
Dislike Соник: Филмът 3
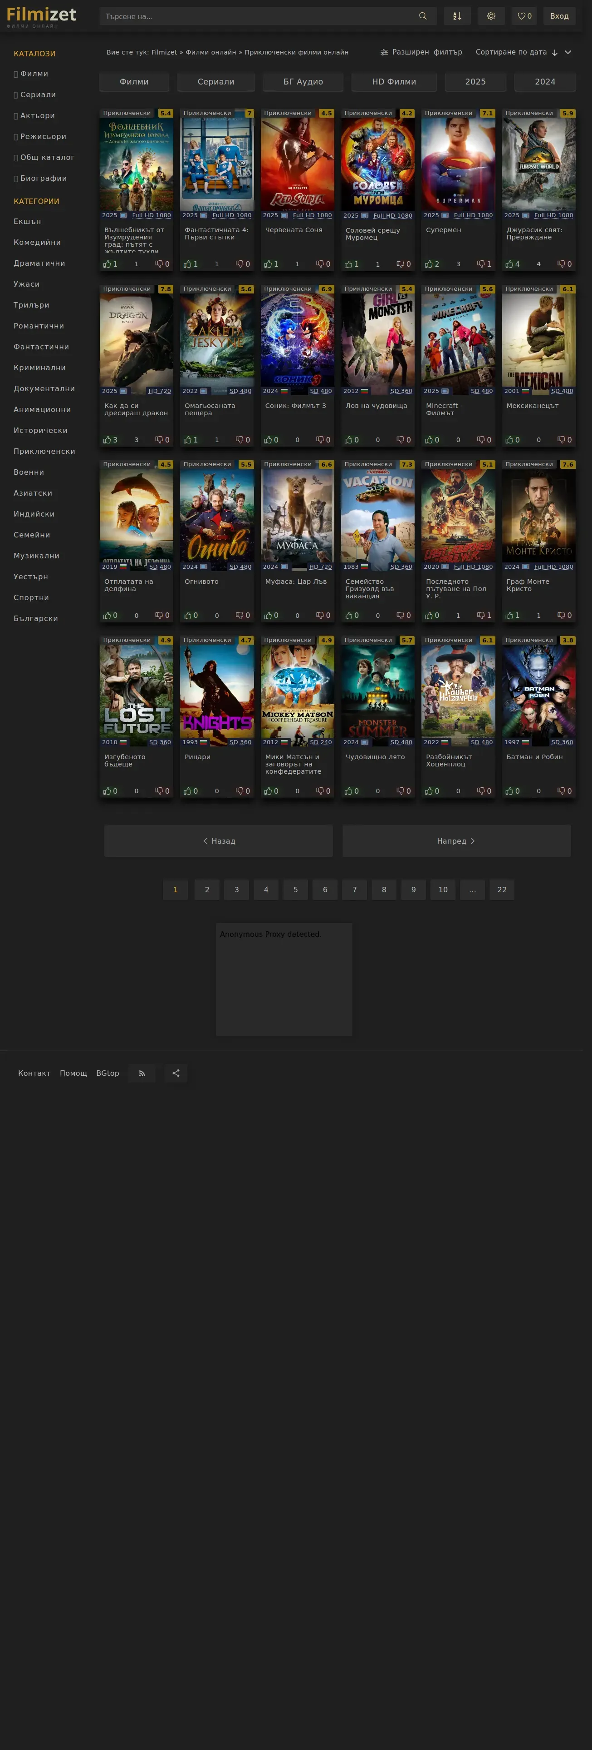[x=323, y=440]
